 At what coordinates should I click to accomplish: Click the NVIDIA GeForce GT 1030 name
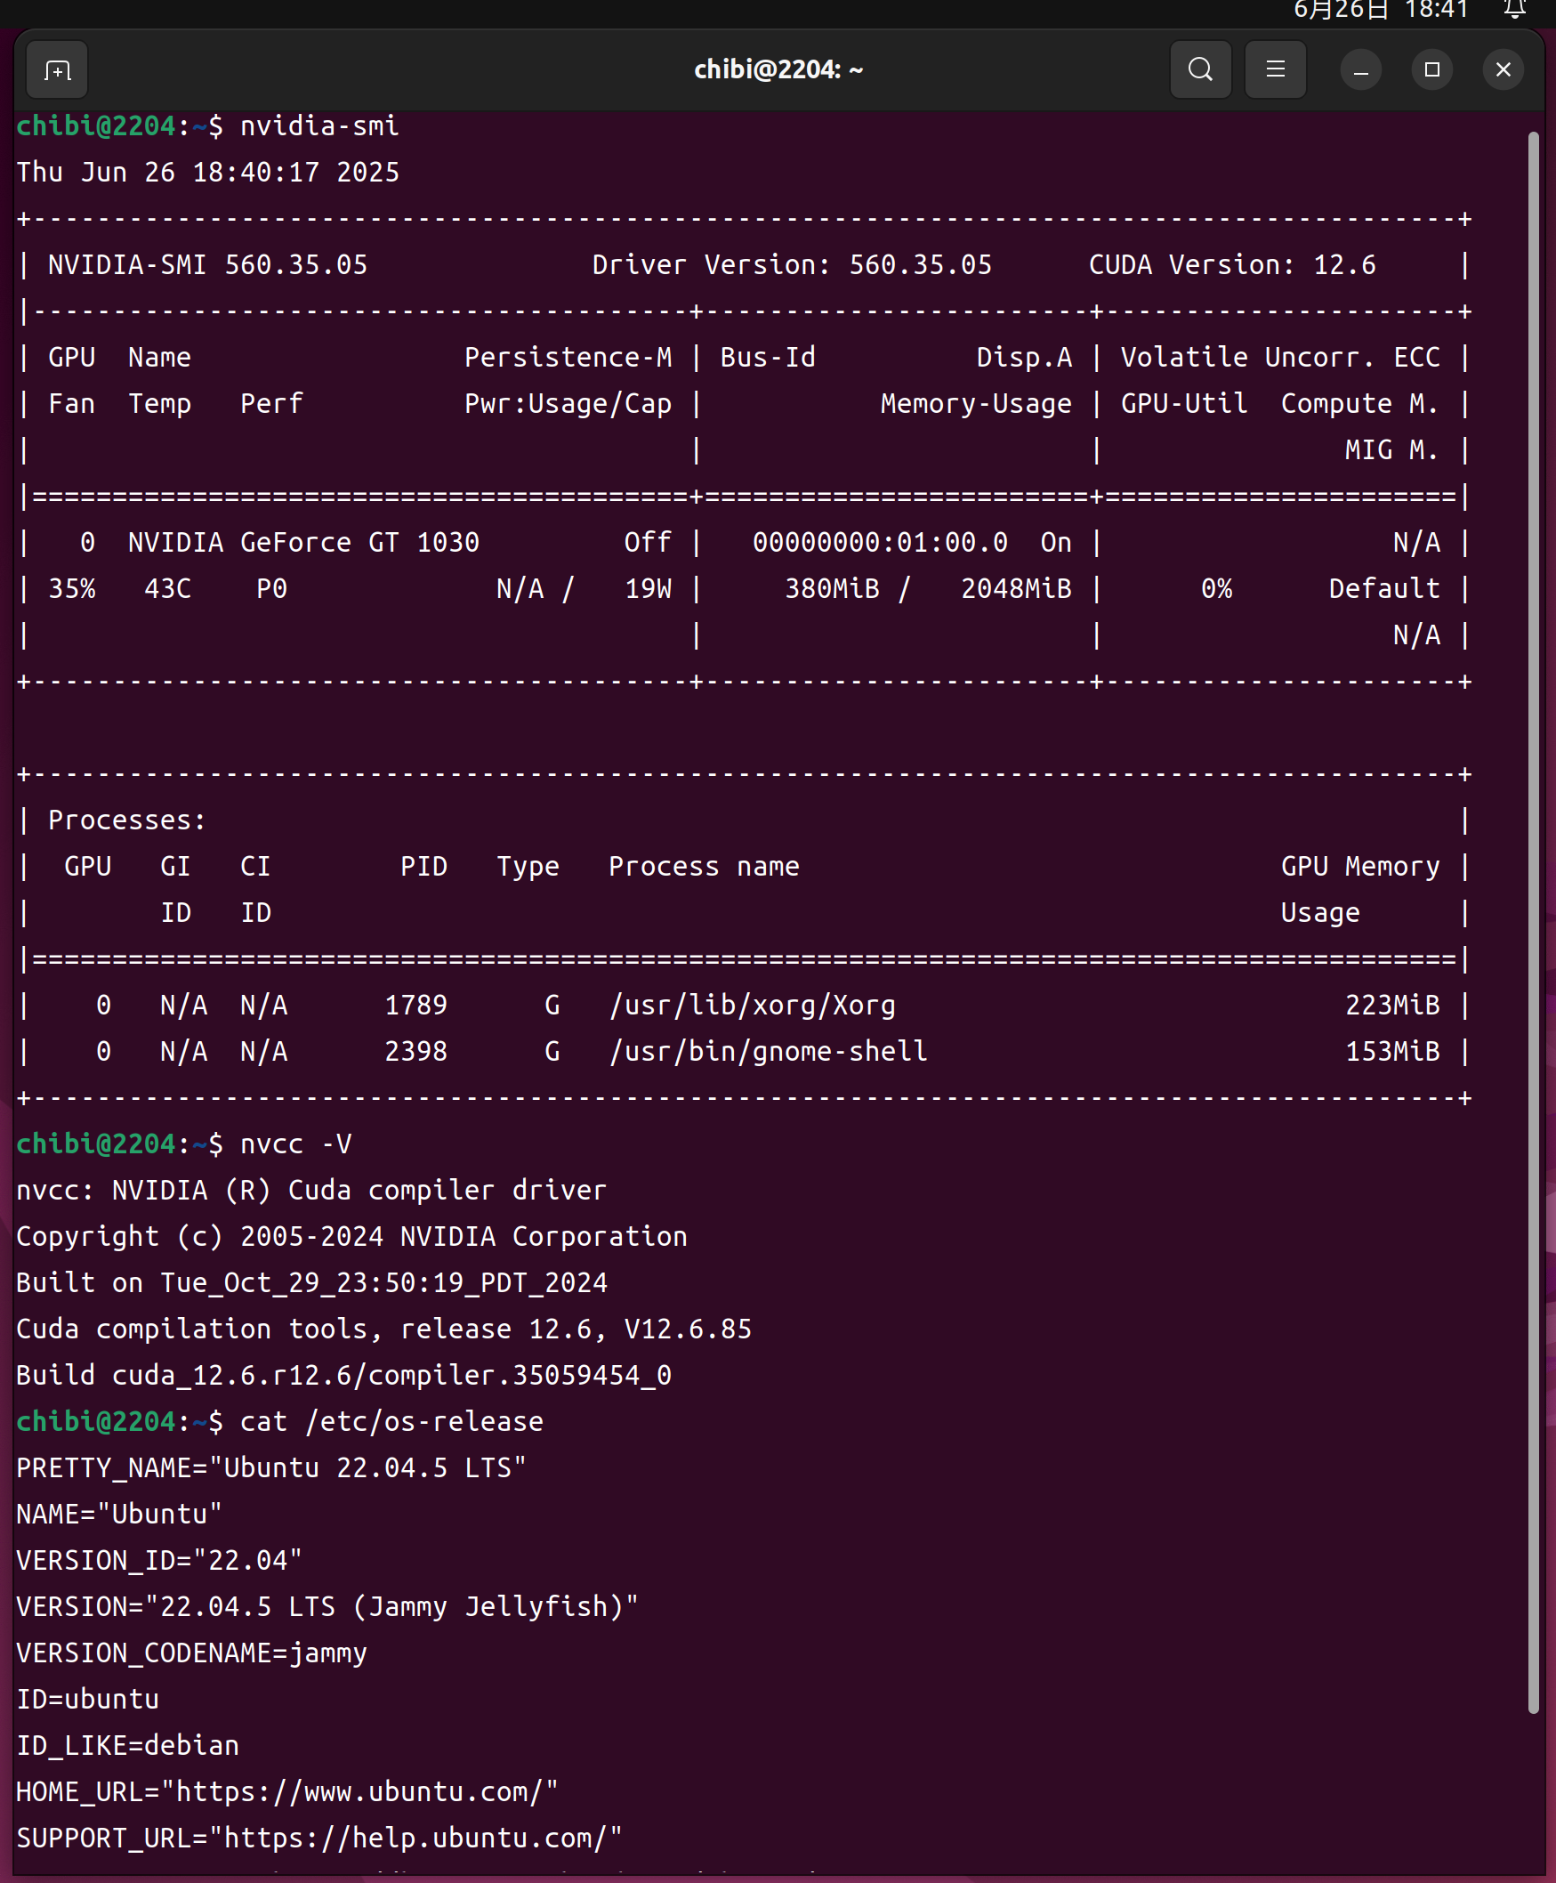tap(303, 543)
